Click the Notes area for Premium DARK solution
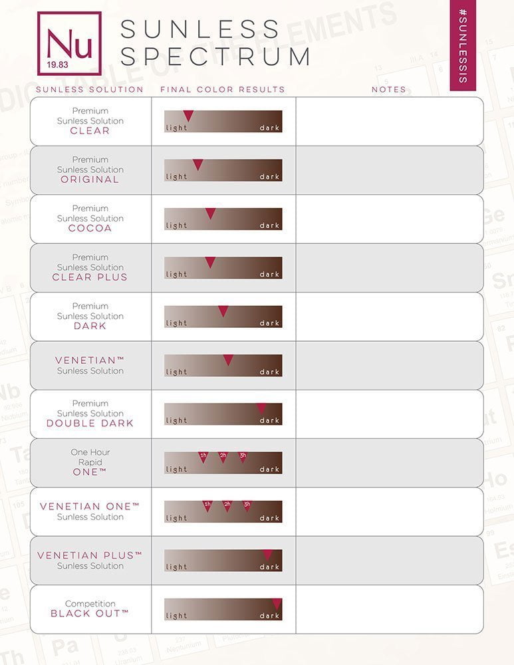514x665 pixels. 389,317
